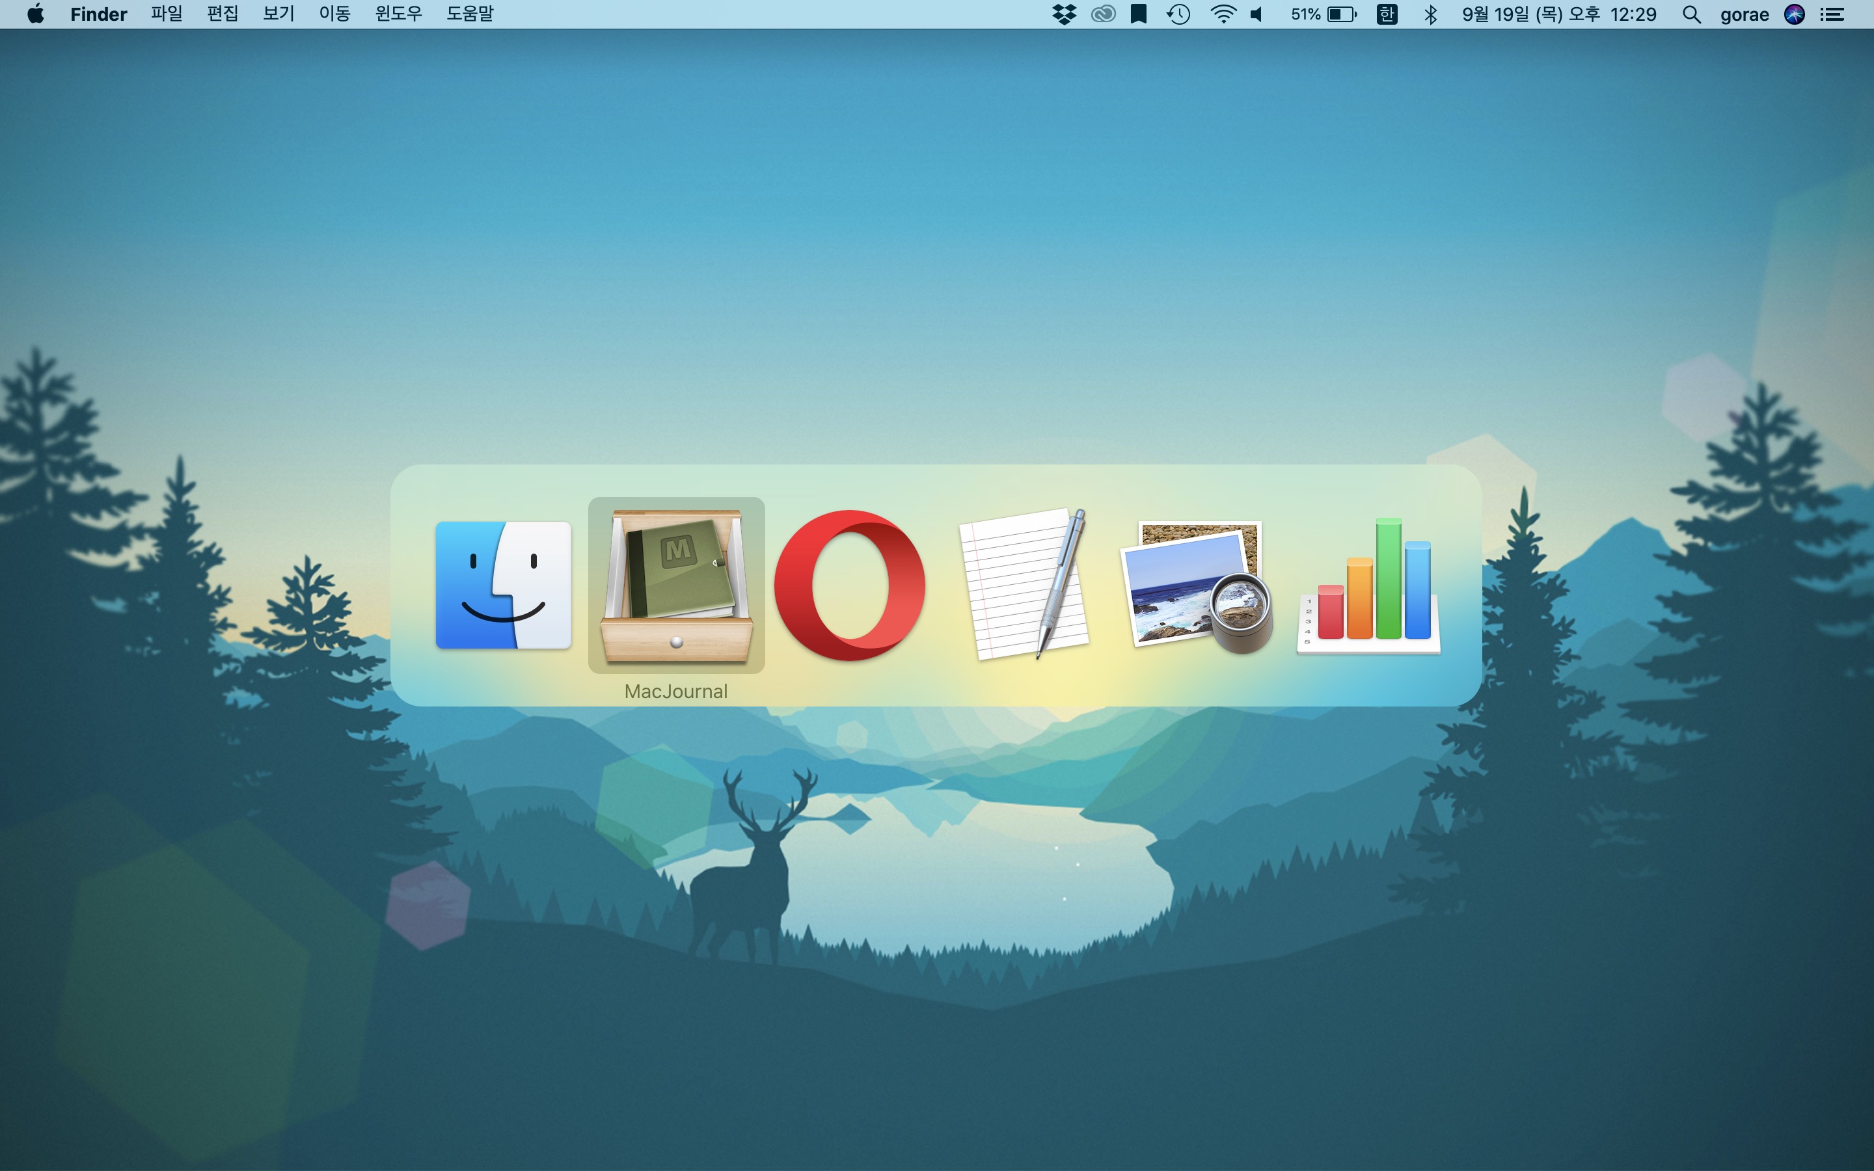Open the 파일 menu
Image resolution: width=1874 pixels, height=1171 pixels.
click(167, 14)
